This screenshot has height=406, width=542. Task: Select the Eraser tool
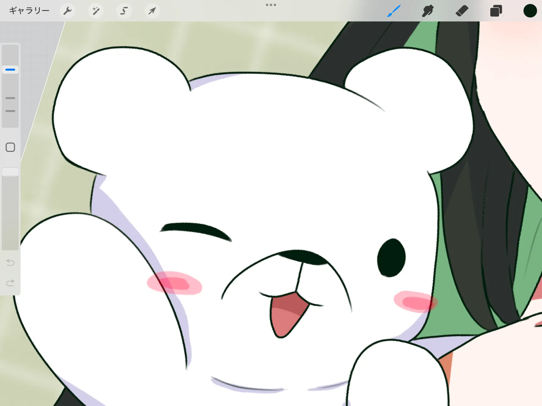(x=462, y=11)
